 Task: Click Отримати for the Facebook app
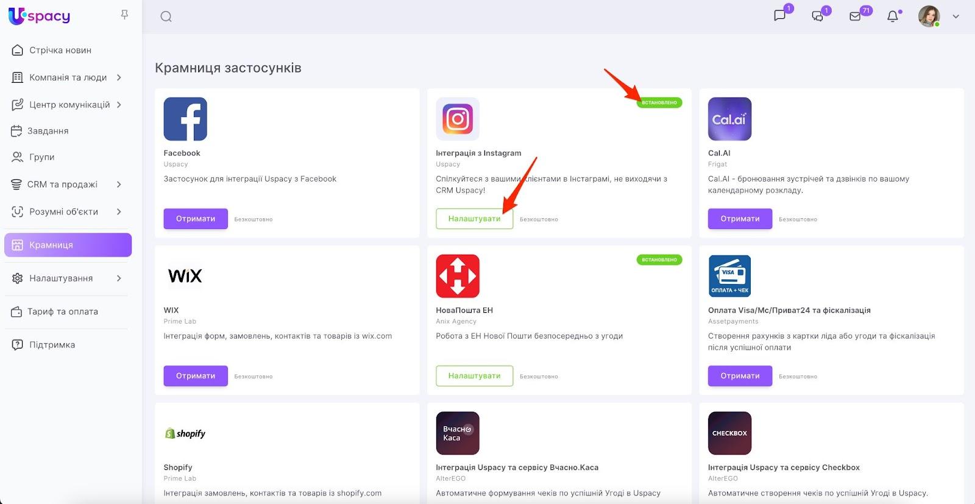pos(196,219)
